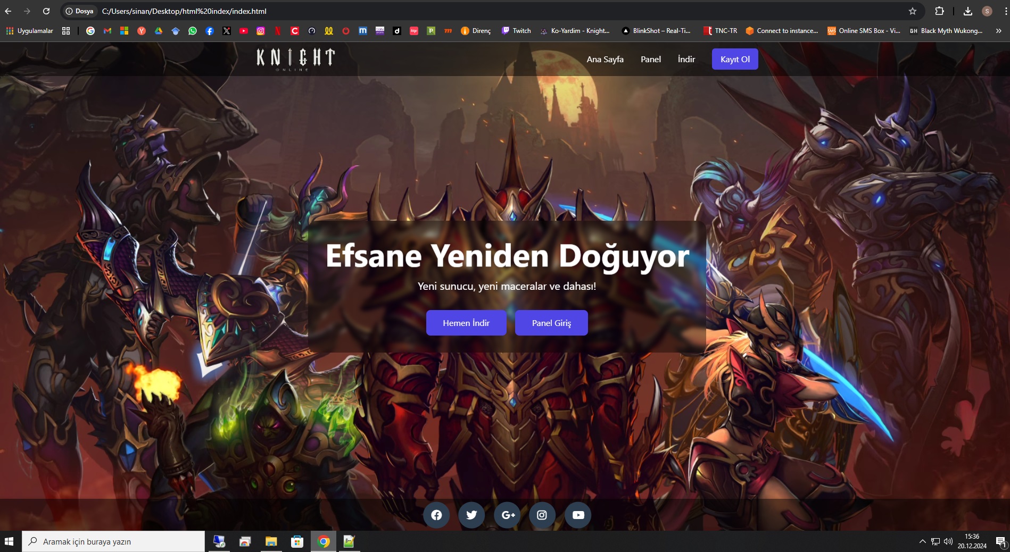
Task: Open the YouTube link in page footer
Action: tap(578, 515)
